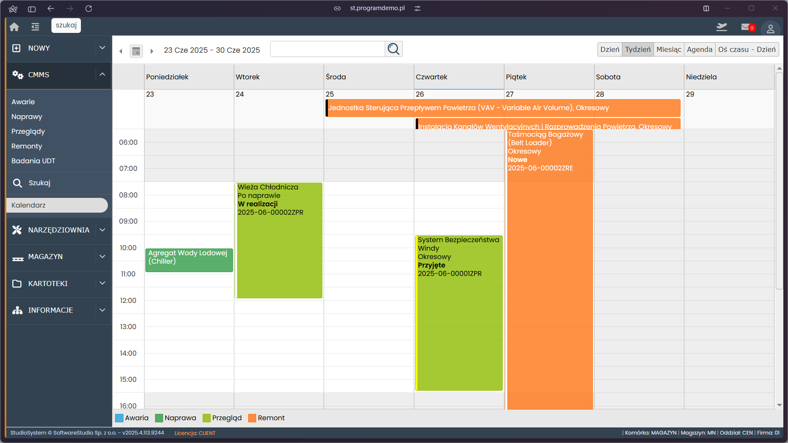
Task: Open Badania UDT in sidebar
Action: [x=33, y=161]
